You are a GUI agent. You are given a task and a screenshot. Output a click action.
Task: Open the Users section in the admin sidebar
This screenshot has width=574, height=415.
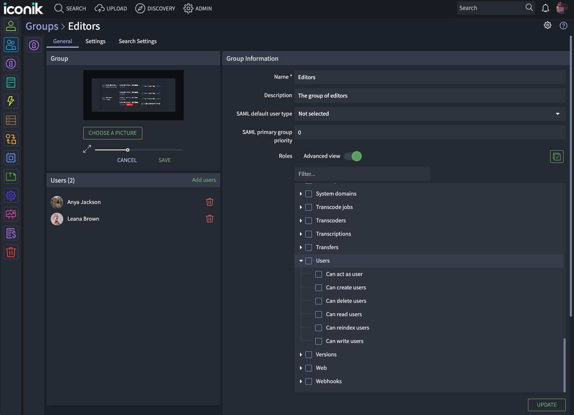pyautogui.click(x=11, y=26)
